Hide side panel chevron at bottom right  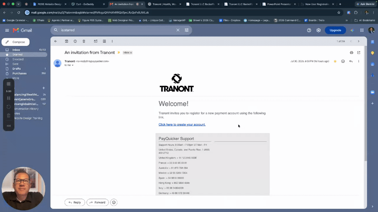click(372, 206)
